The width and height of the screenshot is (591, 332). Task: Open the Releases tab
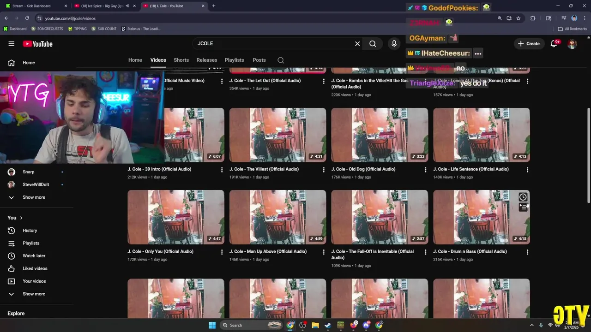206,60
